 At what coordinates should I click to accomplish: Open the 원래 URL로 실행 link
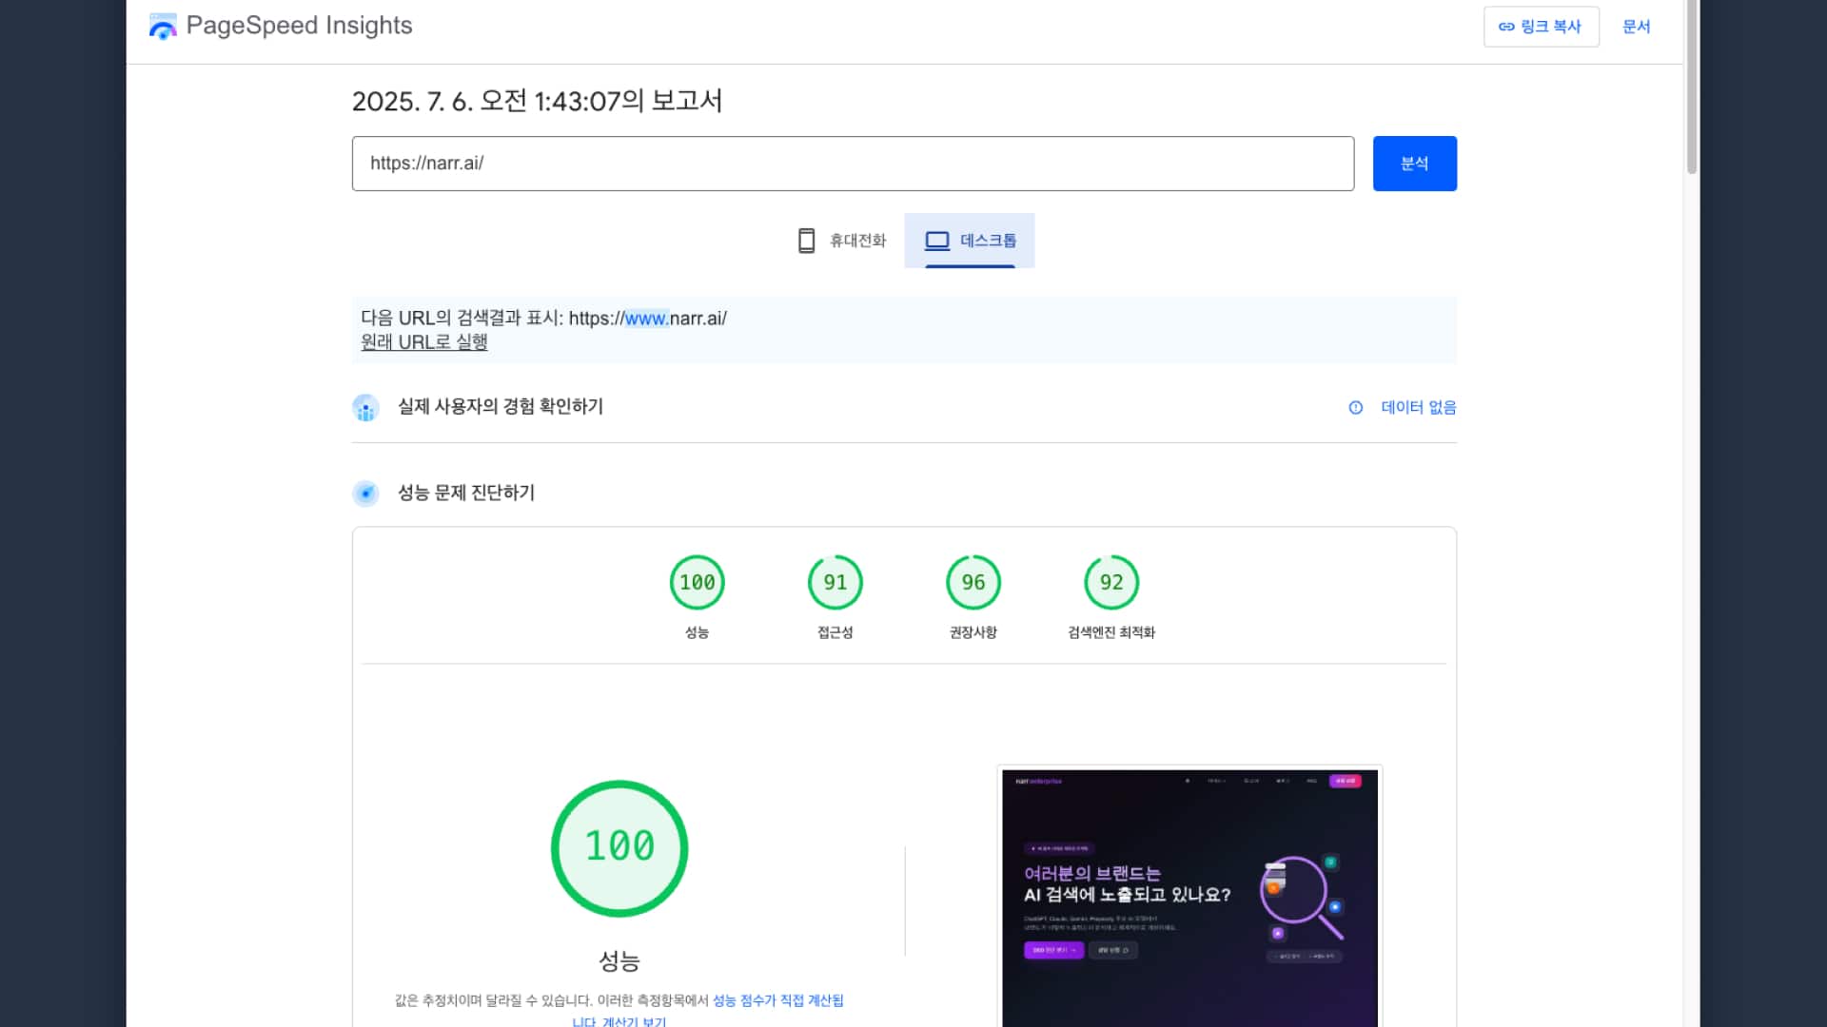coord(424,341)
